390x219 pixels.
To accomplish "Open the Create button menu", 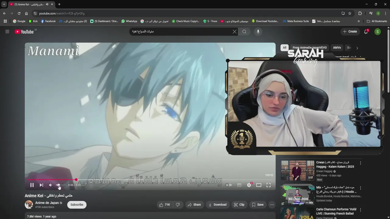I will pos(349,32).
